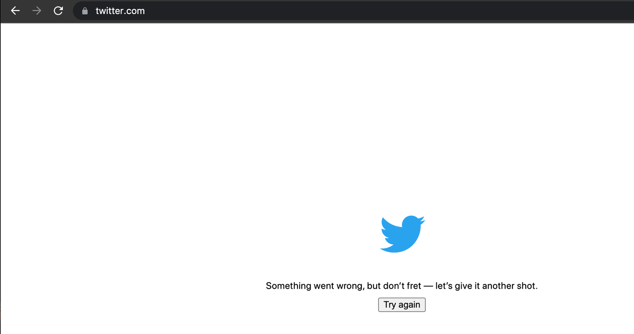Click the beak of the Twitter bird

pyautogui.click(x=422, y=221)
